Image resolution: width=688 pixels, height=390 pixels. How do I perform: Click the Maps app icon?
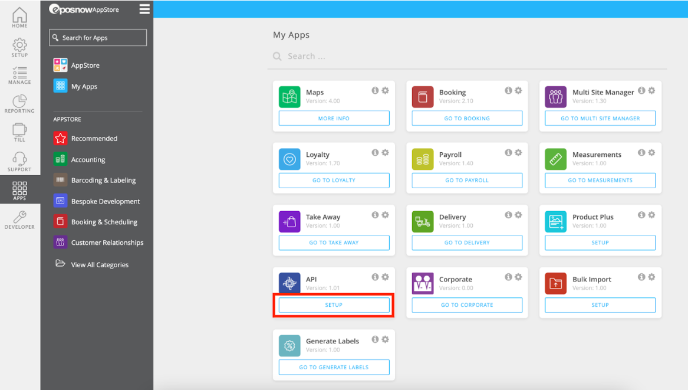tap(289, 97)
